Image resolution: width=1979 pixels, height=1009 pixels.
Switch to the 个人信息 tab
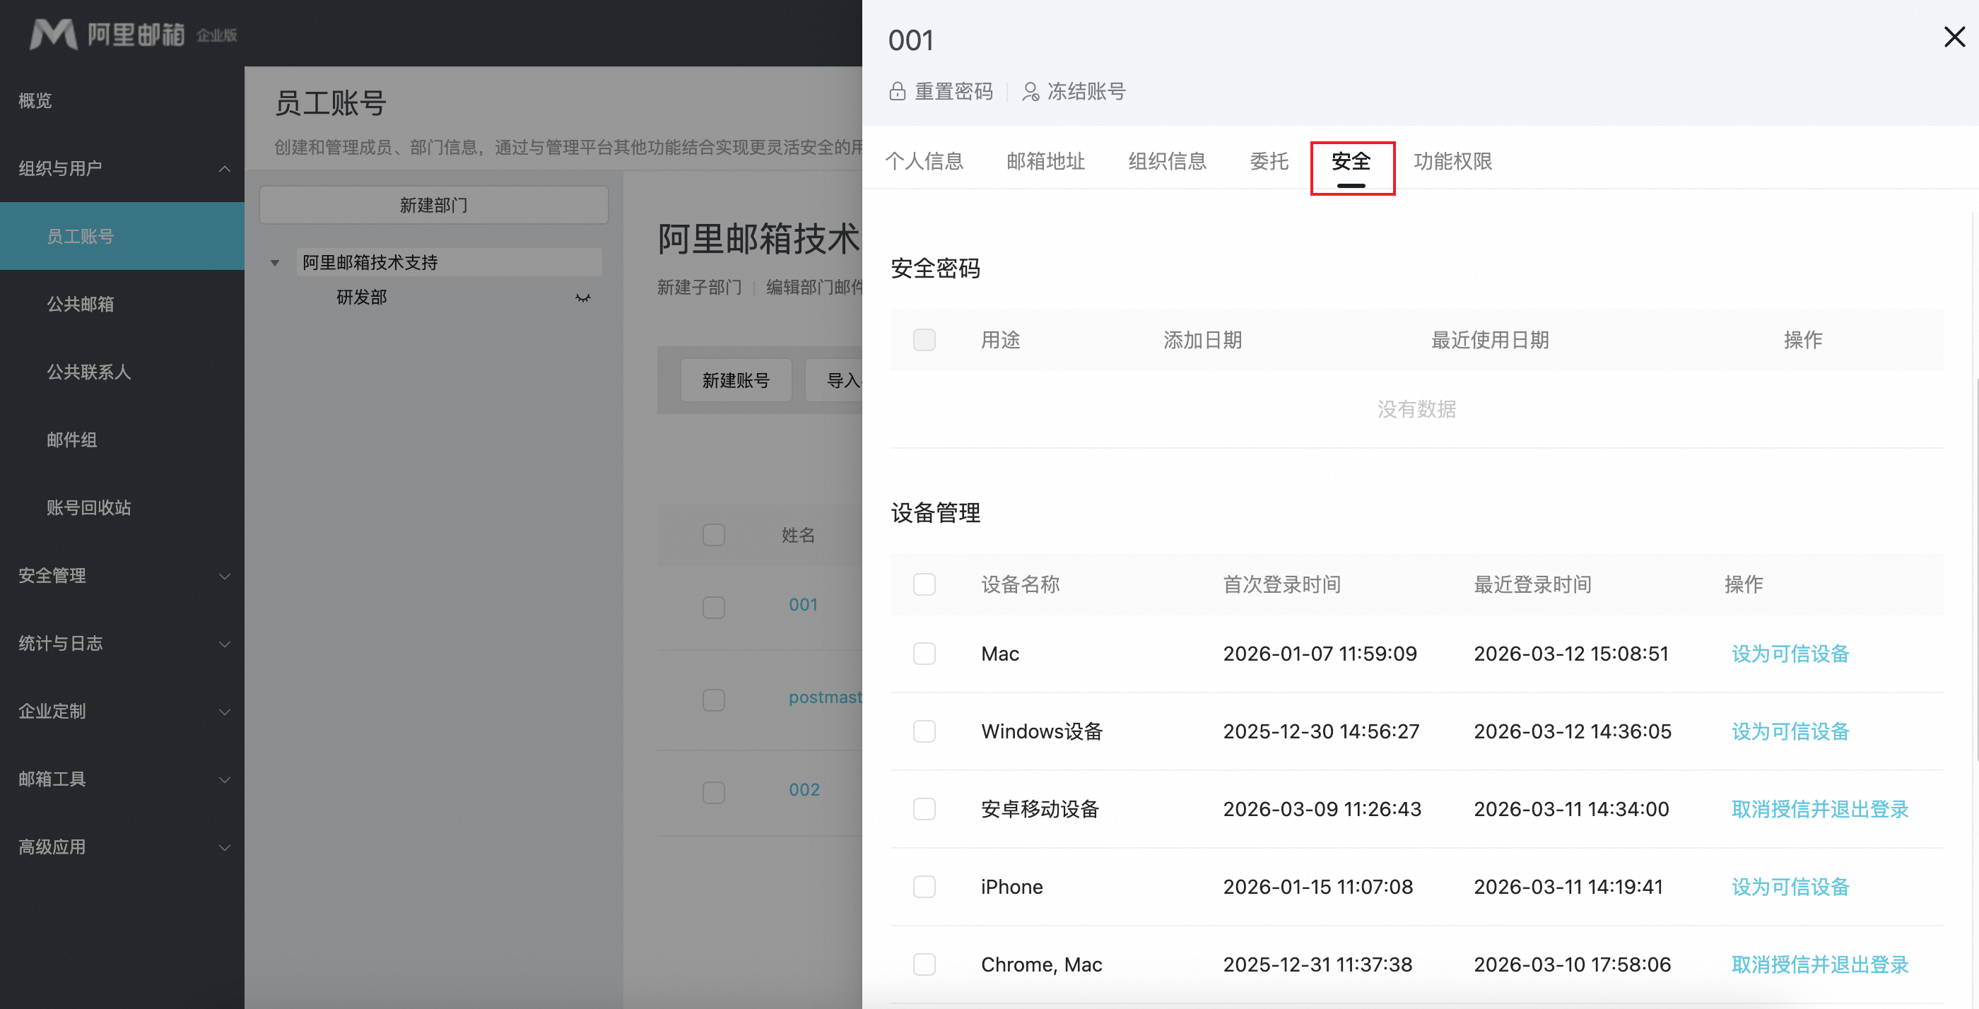tap(924, 161)
